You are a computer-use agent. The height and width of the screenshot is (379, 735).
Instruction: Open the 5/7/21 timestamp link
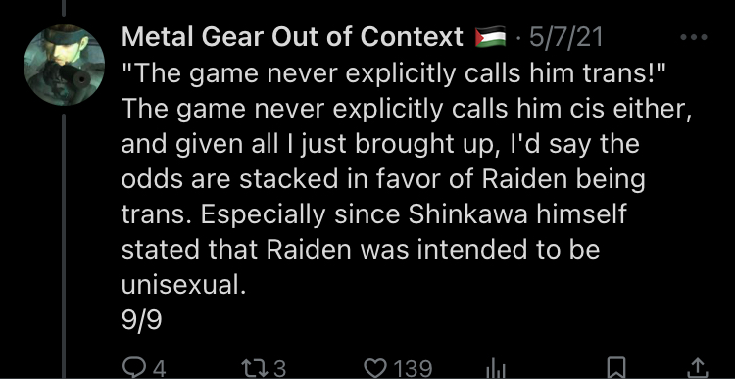565,37
